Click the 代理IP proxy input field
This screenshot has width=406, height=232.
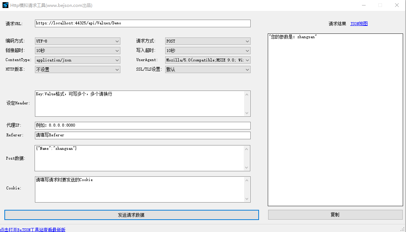[142, 125]
